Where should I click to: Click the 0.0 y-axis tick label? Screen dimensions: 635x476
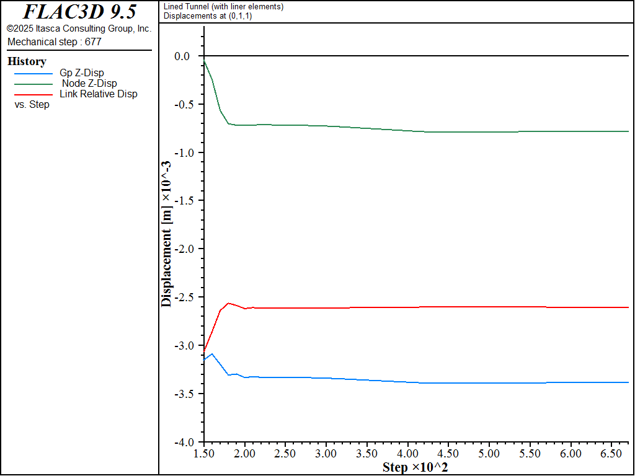(182, 56)
